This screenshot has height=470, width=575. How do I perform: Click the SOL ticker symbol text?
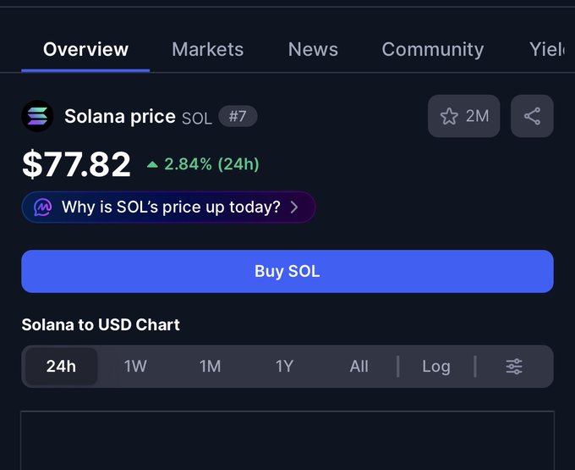point(197,118)
